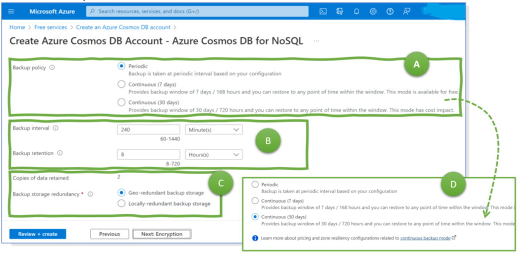Click the Previous button
520x255 pixels.
click(x=110, y=234)
